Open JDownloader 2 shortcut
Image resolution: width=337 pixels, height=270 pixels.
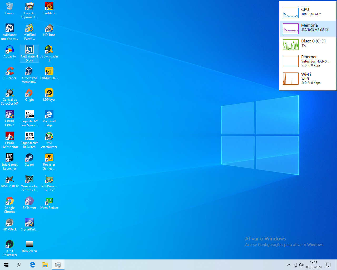[x=49, y=54]
